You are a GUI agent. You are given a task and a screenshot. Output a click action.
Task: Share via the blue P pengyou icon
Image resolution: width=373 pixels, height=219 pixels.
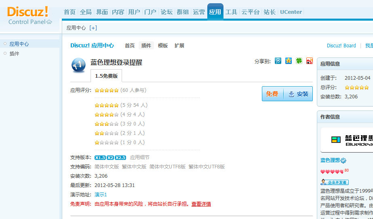click(278, 61)
